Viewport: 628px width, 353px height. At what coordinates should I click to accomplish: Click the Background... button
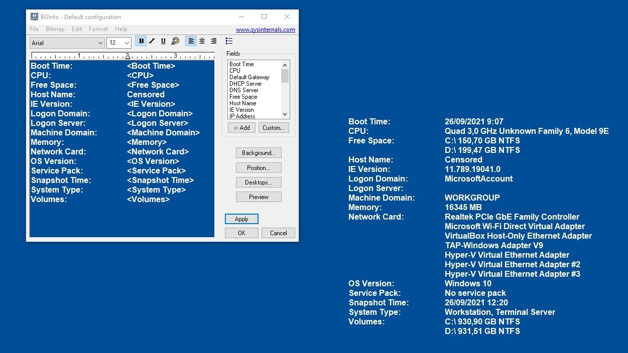[259, 153]
